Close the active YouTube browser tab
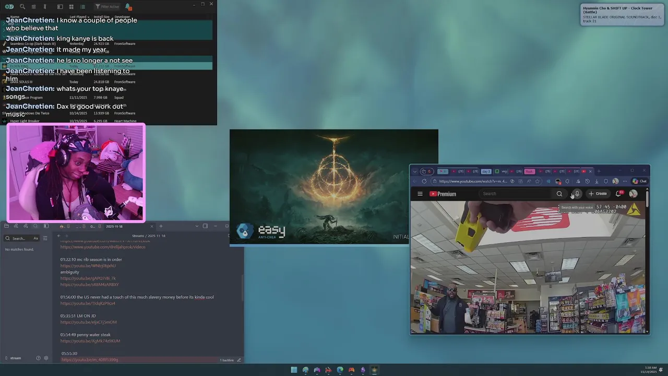The width and height of the screenshot is (668, 376). coord(590,171)
